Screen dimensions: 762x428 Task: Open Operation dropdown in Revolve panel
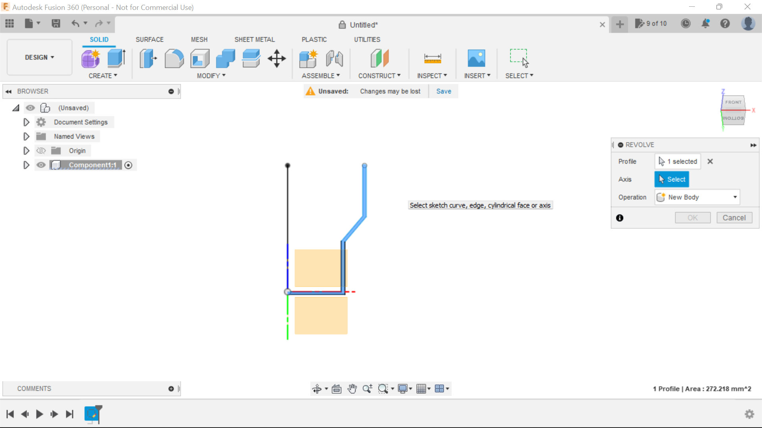735,197
